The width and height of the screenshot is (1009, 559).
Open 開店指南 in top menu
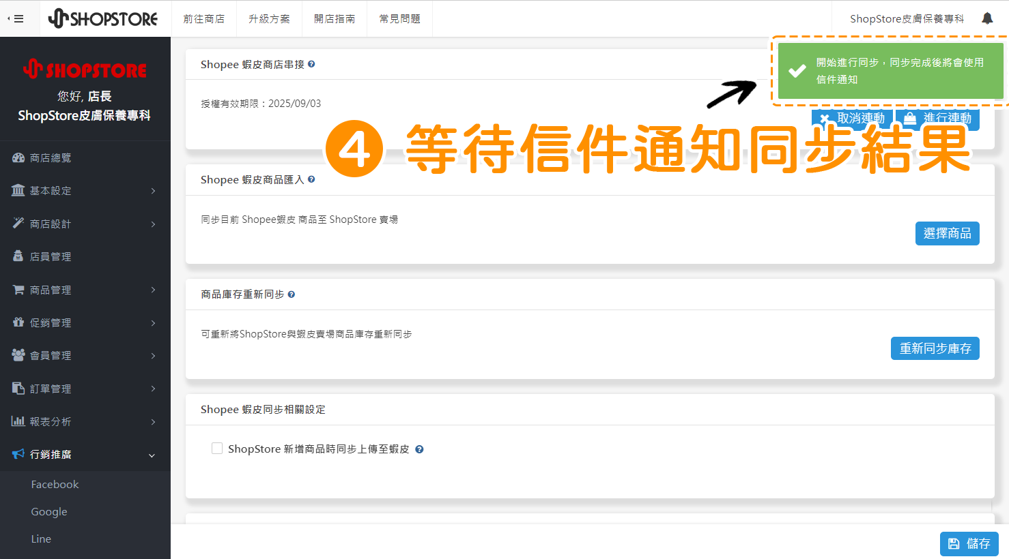[x=335, y=19]
